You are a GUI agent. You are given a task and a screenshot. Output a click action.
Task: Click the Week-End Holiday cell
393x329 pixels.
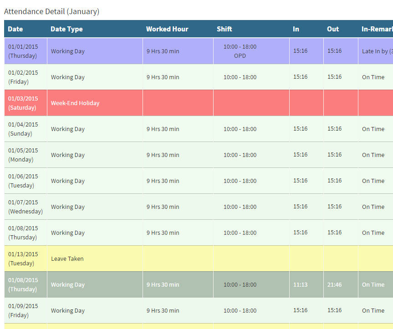75,103
